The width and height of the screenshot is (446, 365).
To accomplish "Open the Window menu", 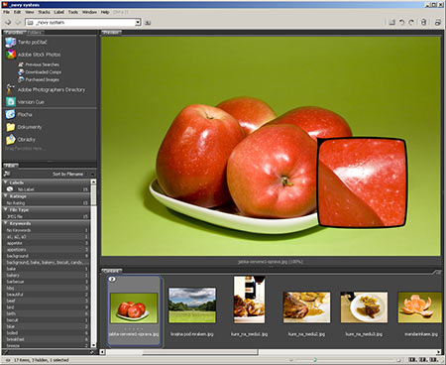I will 89,12.
